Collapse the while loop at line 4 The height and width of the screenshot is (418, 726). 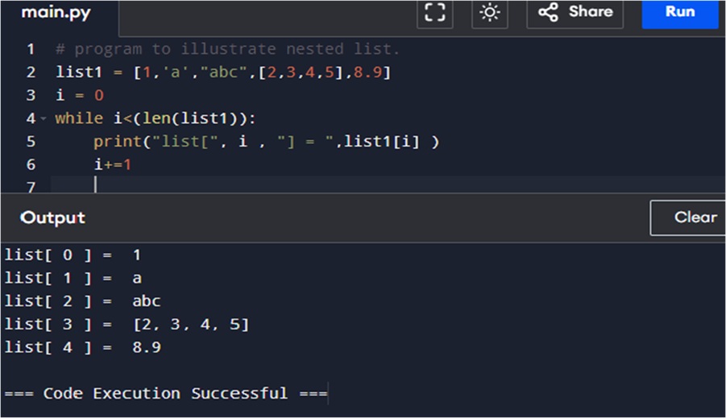(x=43, y=119)
